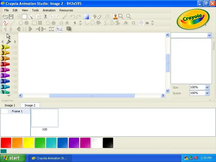Pick the purple crayon
This screenshot has height=162, width=216.
(x=5, y=76)
